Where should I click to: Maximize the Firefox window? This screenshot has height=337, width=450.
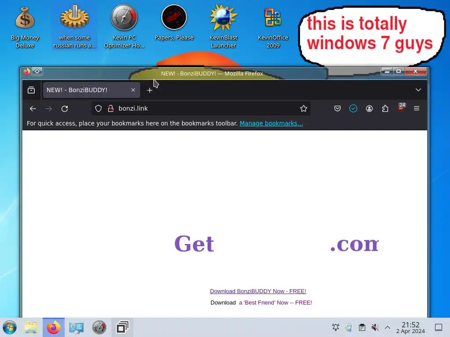click(399, 72)
